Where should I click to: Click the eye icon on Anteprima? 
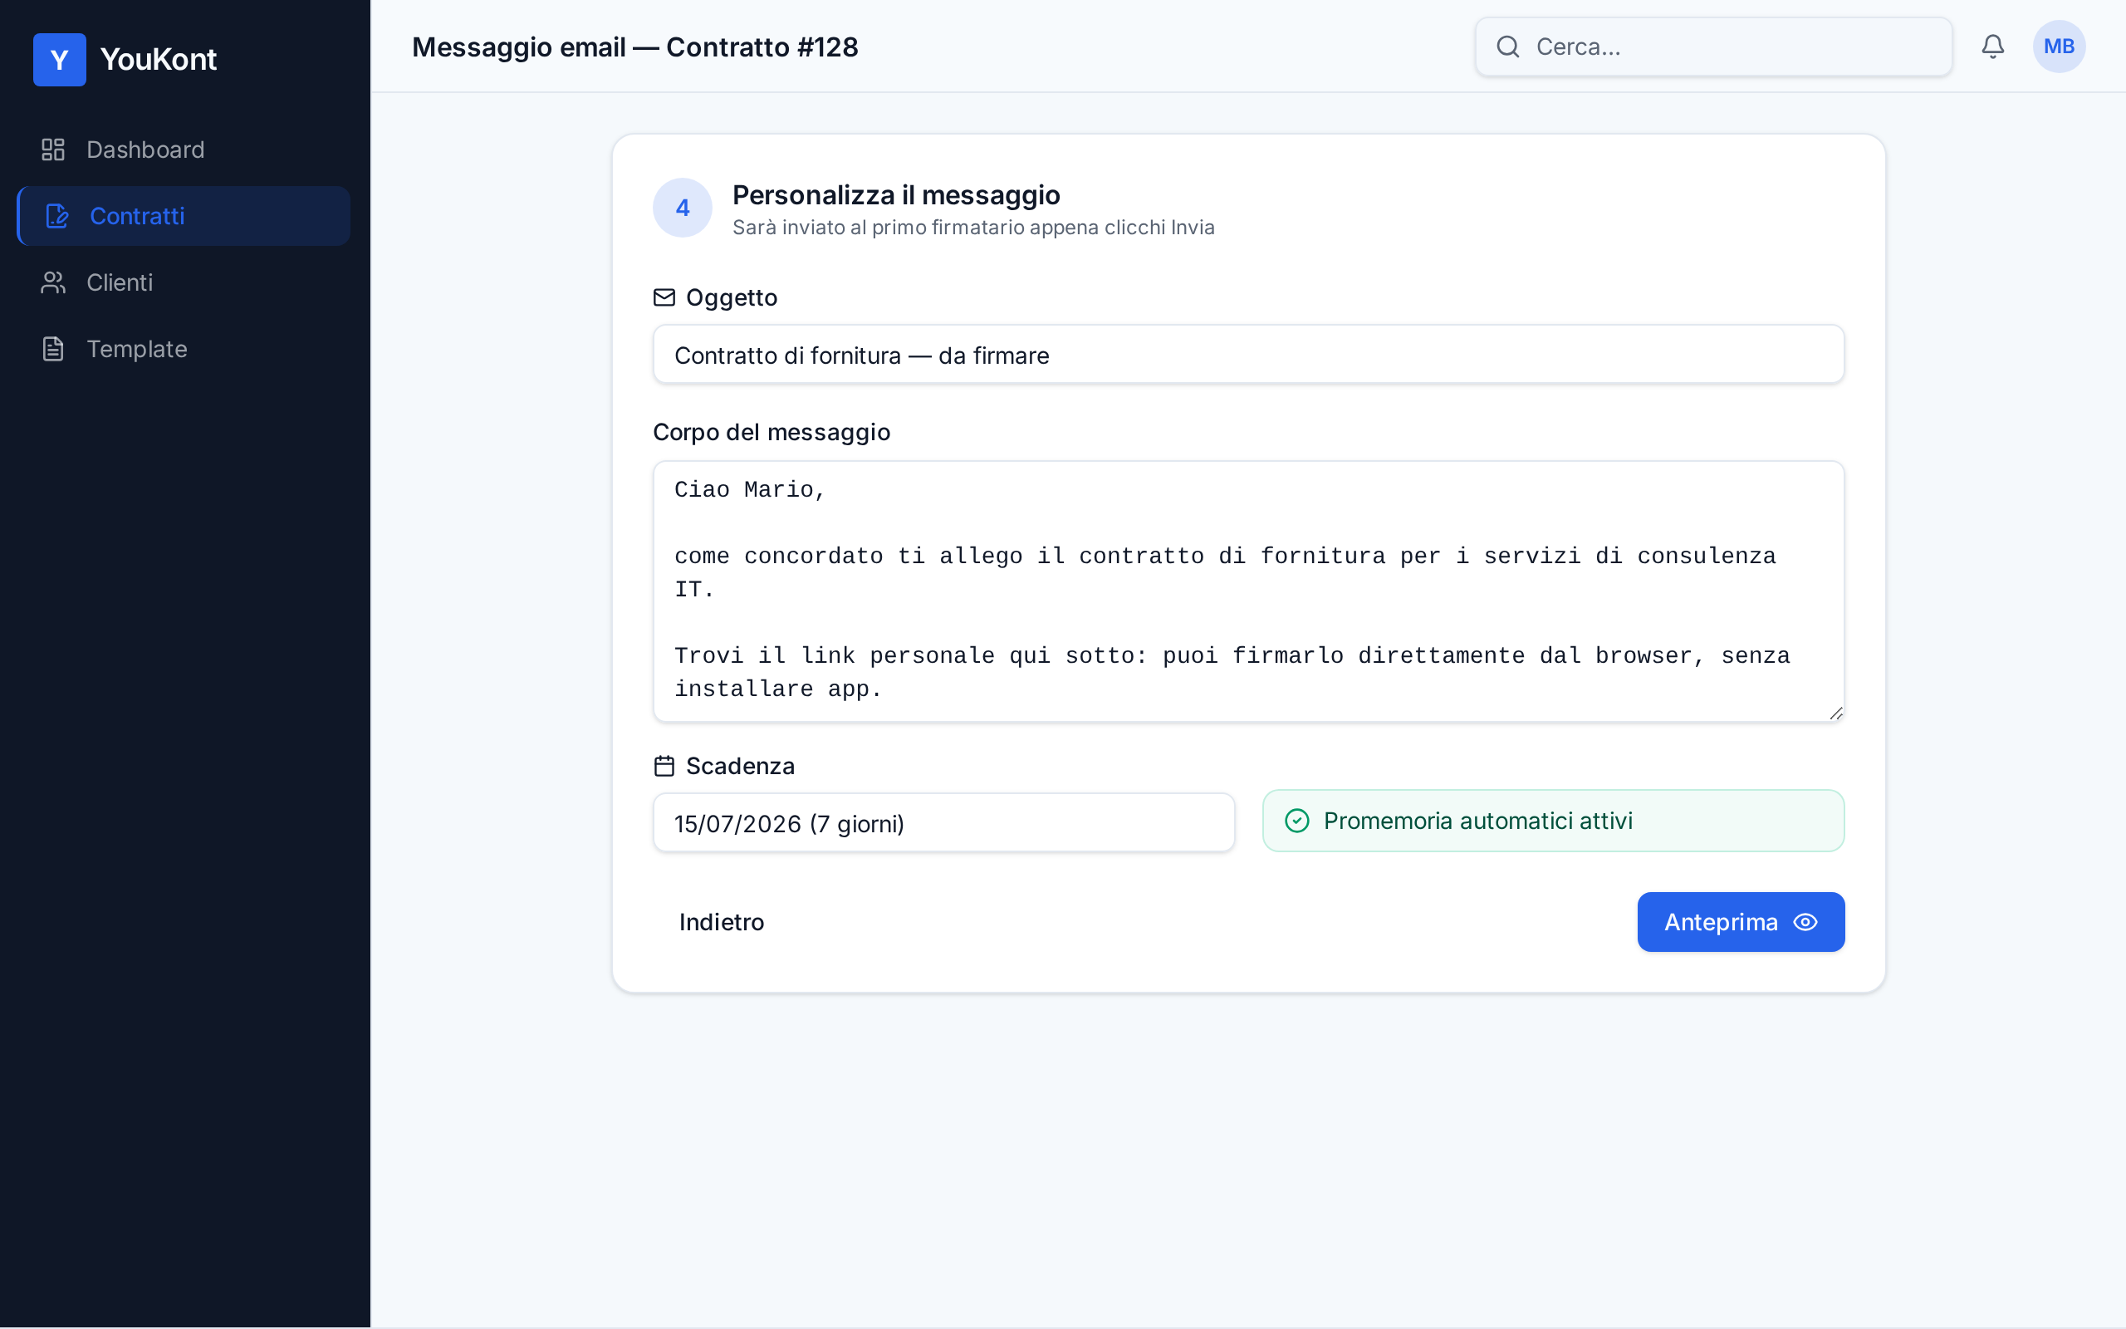click(x=1805, y=922)
